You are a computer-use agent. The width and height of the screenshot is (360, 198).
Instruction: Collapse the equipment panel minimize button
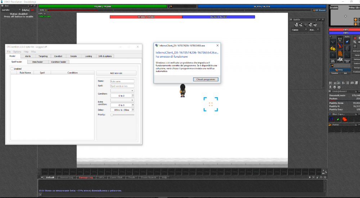[x=330, y=37]
